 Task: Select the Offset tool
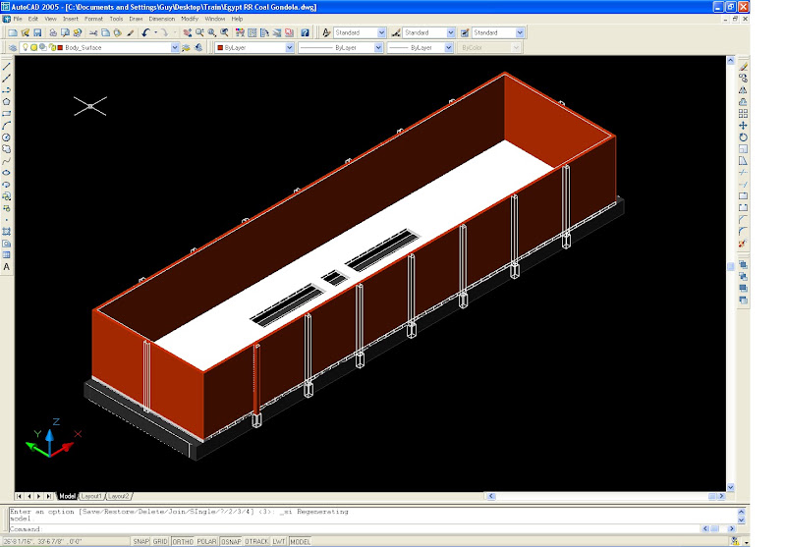(x=743, y=102)
